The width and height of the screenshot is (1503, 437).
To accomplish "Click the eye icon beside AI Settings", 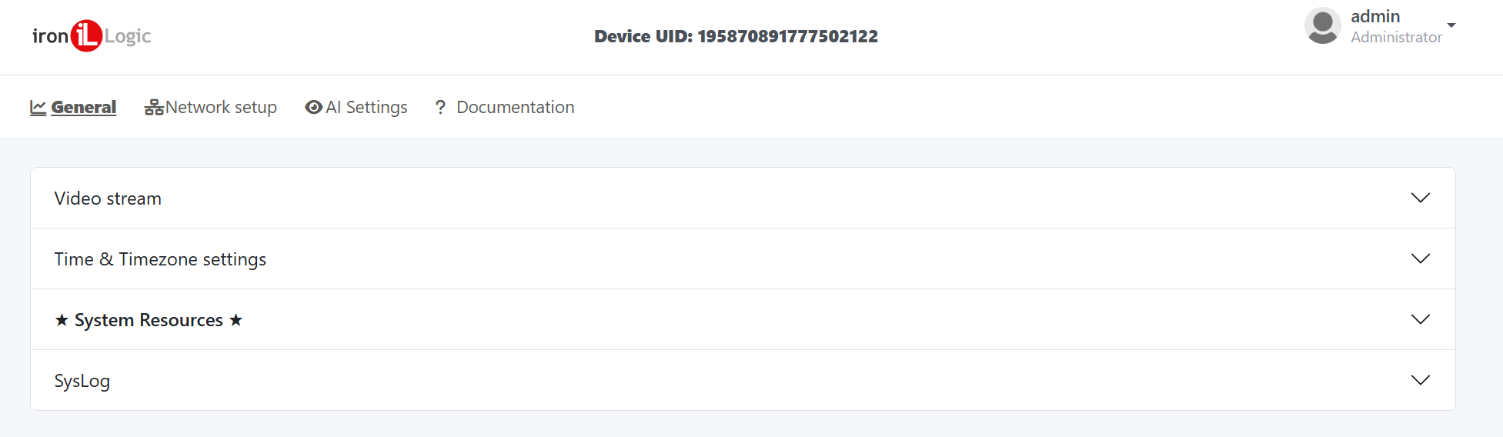I will tap(313, 108).
